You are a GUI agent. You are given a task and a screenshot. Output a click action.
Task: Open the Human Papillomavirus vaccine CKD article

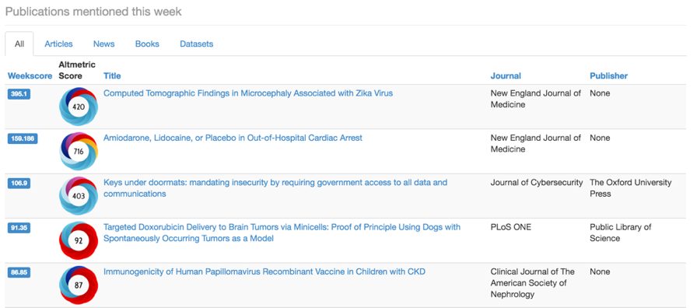pyautogui.click(x=264, y=271)
